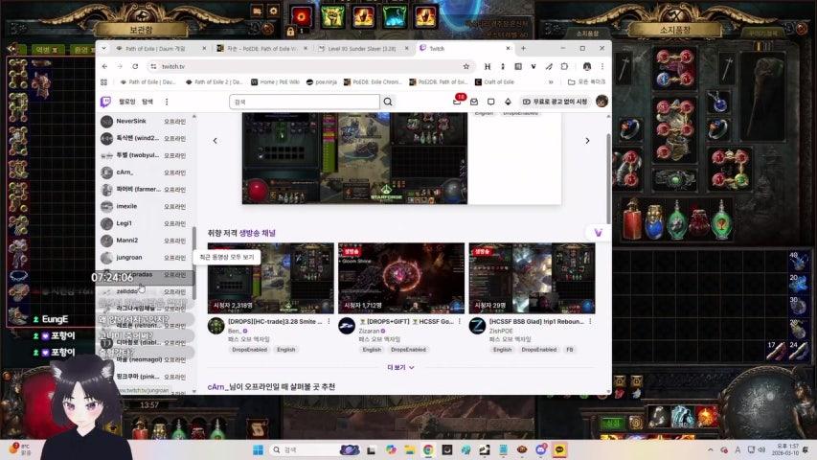Open Twitch more options three-dot menu
The width and height of the screenshot is (817, 460).
click(167, 102)
